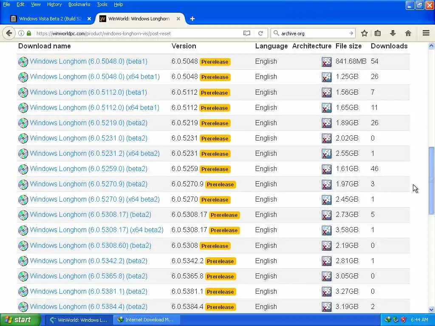Click disc icon for 6.0.5219.0 (beta2)

click(x=23, y=123)
